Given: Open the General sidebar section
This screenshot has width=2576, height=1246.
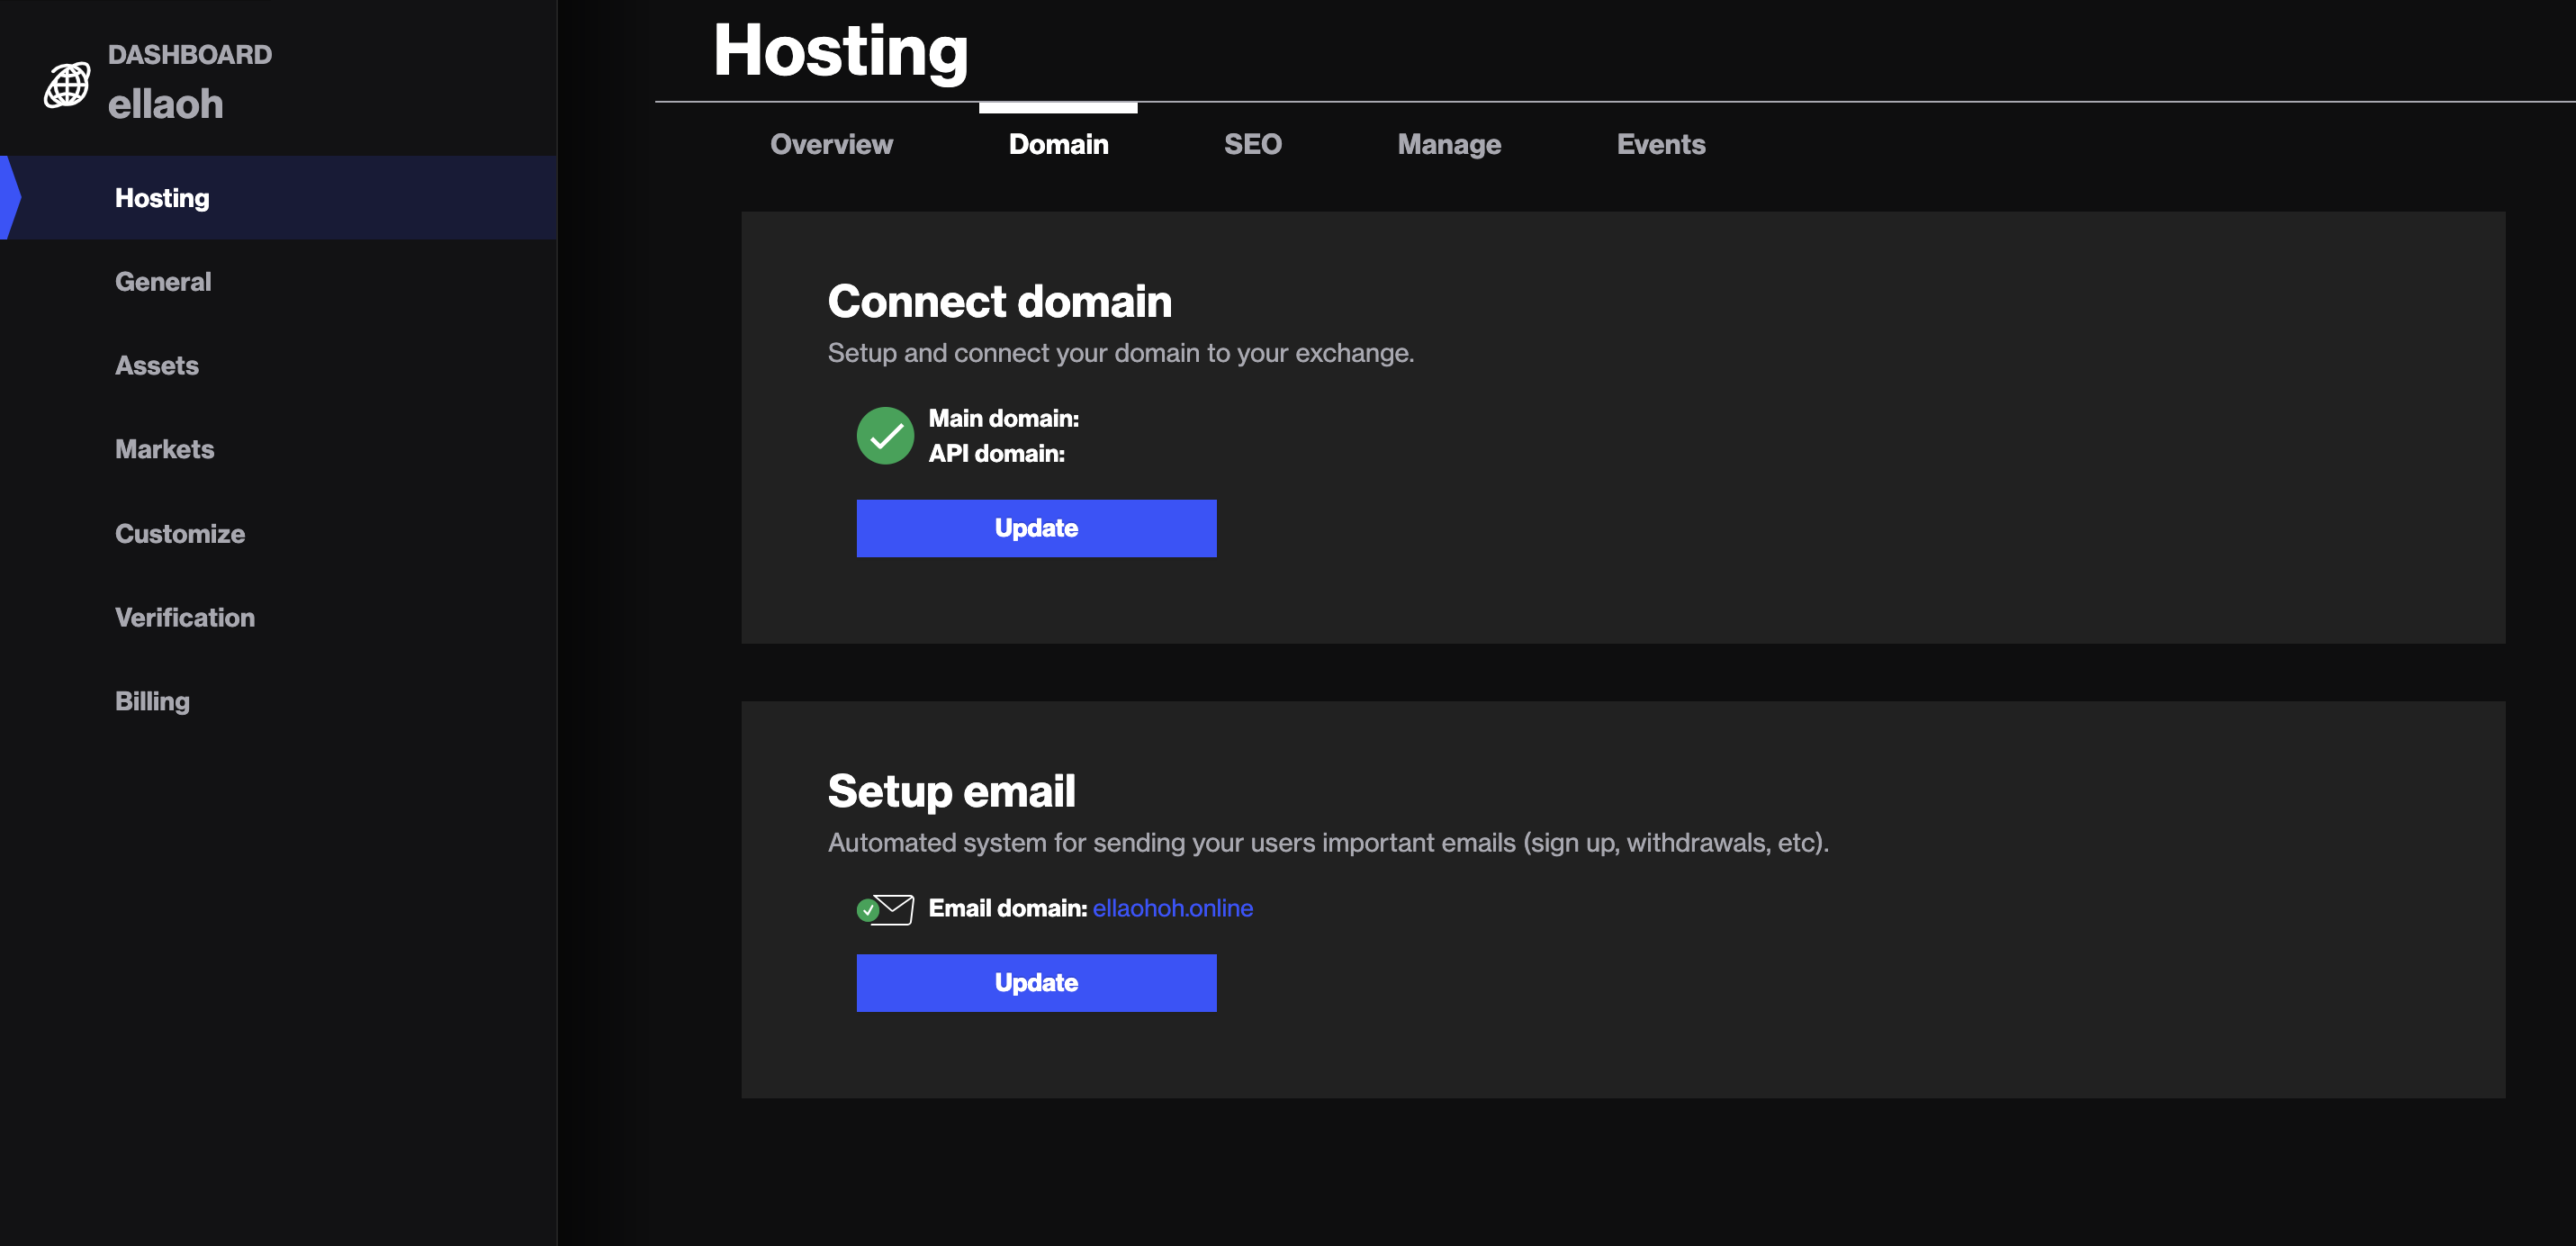Looking at the screenshot, I should pyautogui.click(x=163, y=282).
